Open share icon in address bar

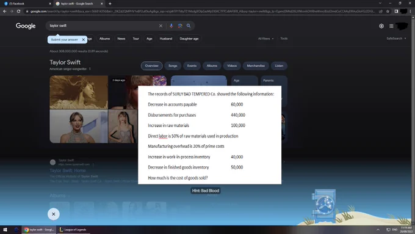tap(381, 11)
